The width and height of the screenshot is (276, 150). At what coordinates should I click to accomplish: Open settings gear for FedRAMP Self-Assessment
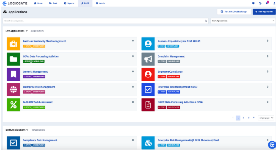pyautogui.click(x=133, y=102)
